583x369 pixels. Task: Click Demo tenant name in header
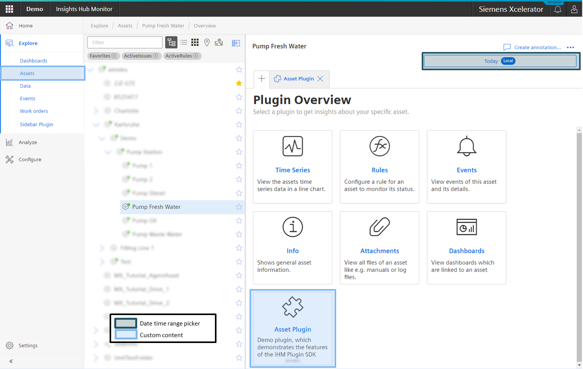[x=35, y=9]
